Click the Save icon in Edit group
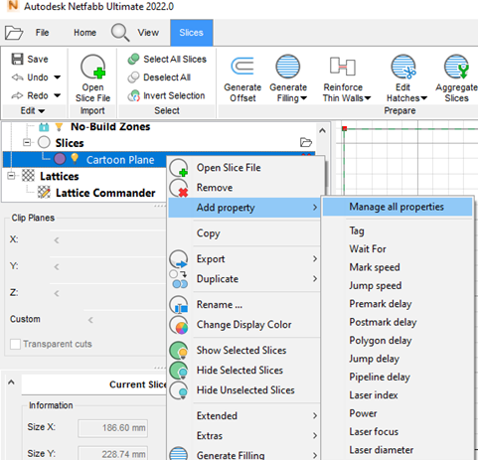Viewport: 478px width, 460px height. point(17,59)
